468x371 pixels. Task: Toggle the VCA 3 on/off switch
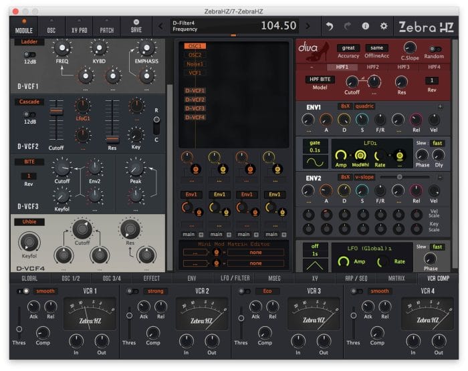(x=244, y=291)
